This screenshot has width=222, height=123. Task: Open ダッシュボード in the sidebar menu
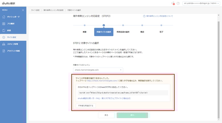tap(13, 17)
